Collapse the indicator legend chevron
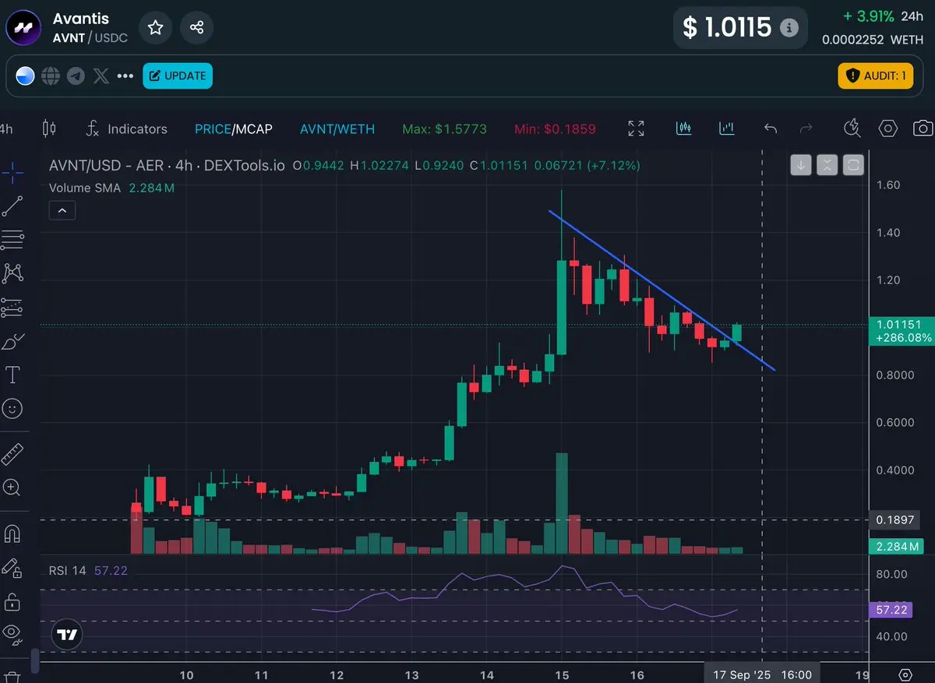This screenshot has height=683, width=935. 62,210
